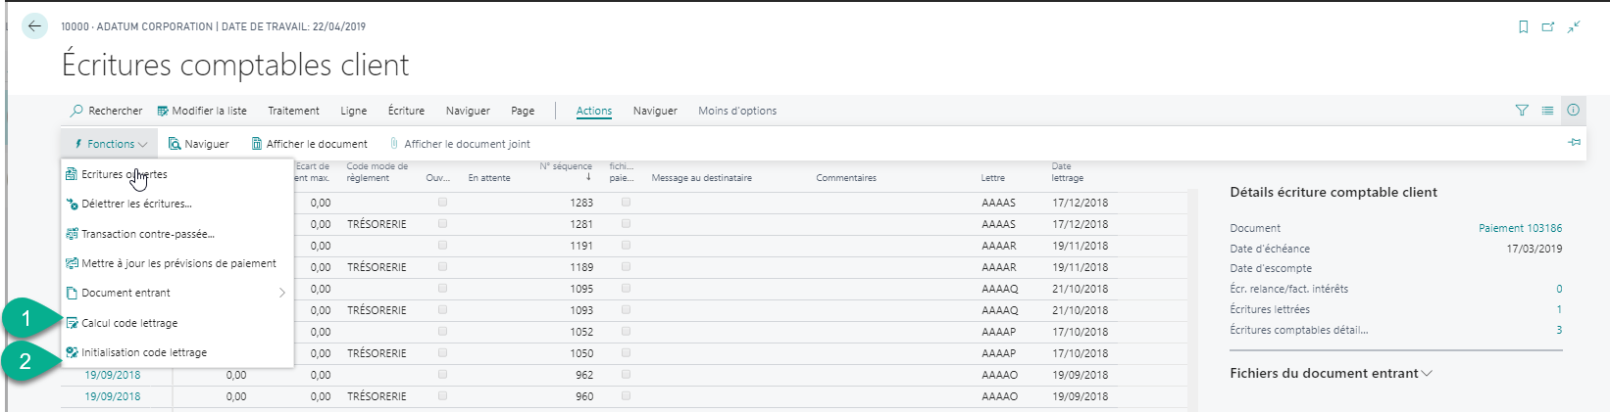Choose Initialisation code lettrage option
The width and height of the screenshot is (1610, 412).
144,352
